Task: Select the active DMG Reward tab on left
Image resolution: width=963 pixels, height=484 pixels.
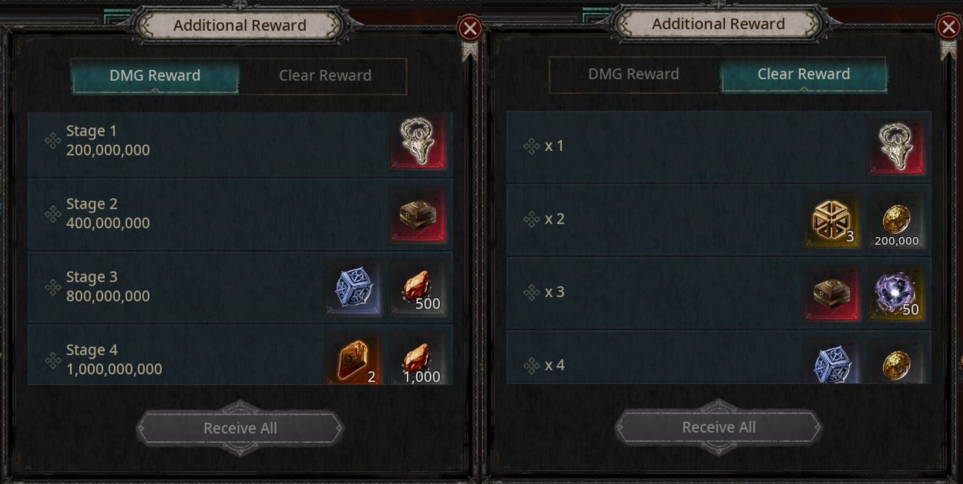Action: point(155,76)
